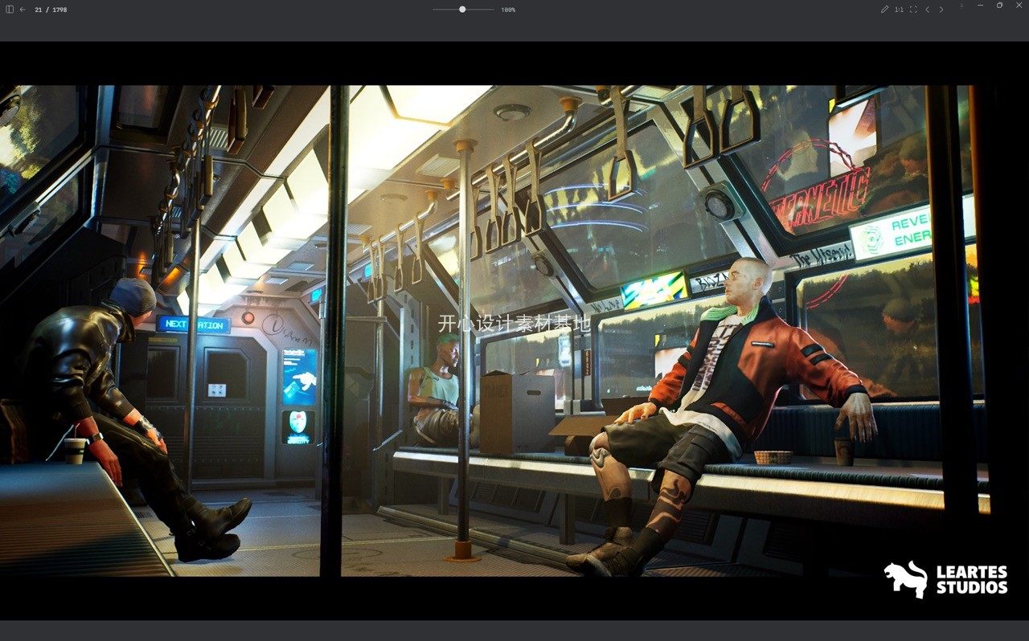The image size is (1029, 641).
Task: Close the image viewer window
Action: (x=1019, y=6)
